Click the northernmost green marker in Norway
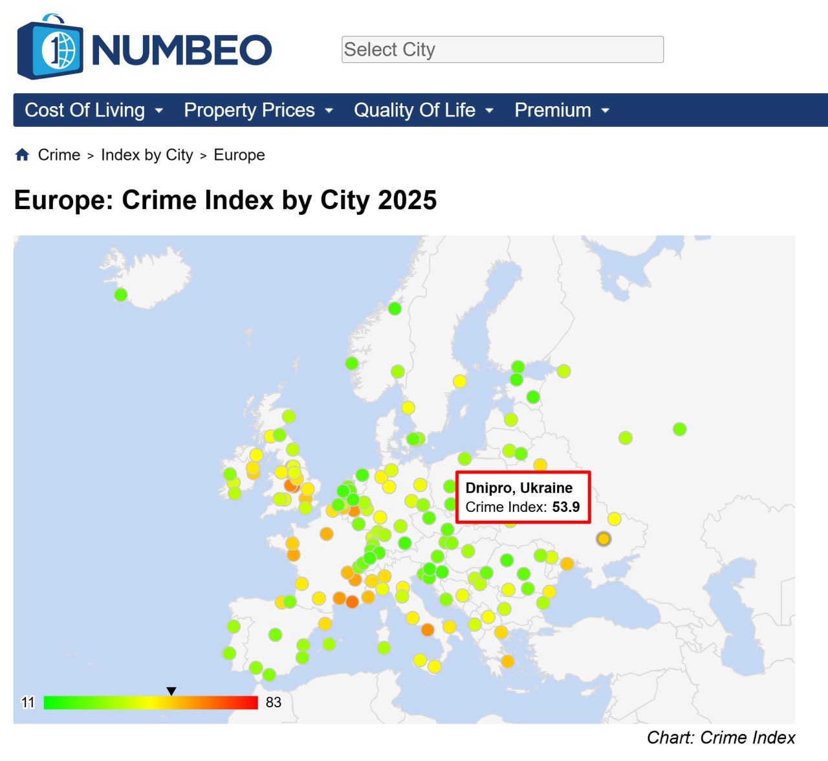Screen dimensions: 828x761 click(x=395, y=309)
